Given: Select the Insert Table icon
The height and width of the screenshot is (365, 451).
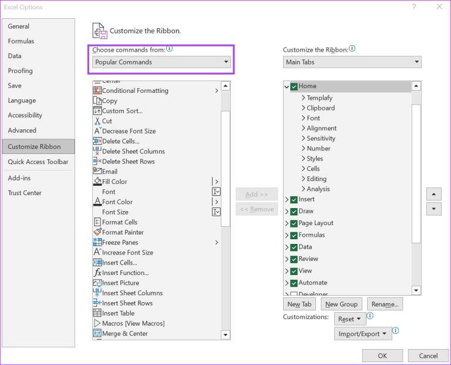Looking at the screenshot, I should (x=97, y=313).
